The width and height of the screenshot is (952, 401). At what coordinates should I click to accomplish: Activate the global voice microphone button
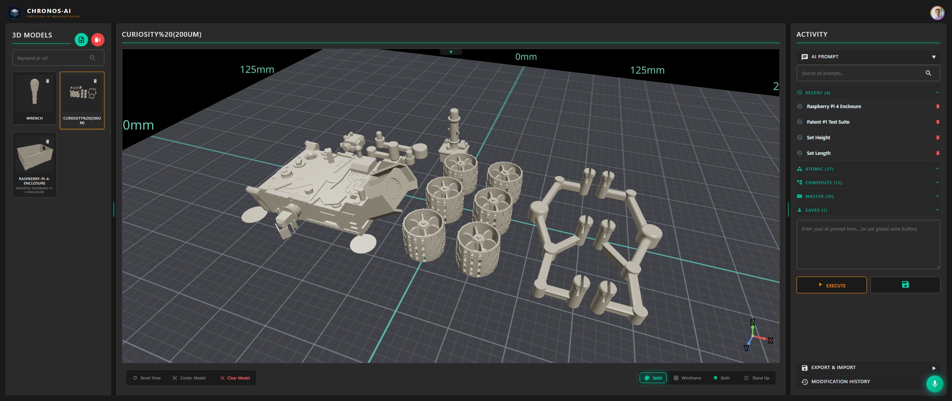coord(935,384)
